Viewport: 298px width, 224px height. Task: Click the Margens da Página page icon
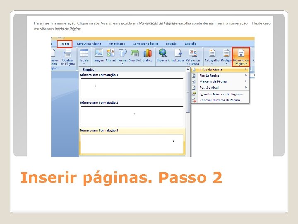point(194,82)
